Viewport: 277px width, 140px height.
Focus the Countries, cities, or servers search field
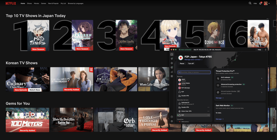[194, 72]
